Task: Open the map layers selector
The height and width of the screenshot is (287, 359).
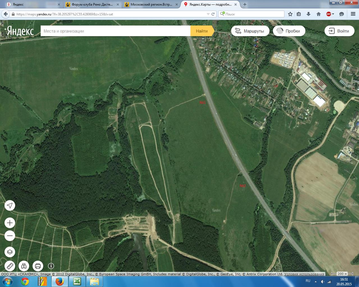Action: pos(10,252)
